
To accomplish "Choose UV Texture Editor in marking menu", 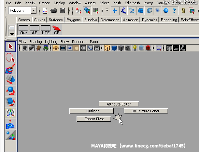I will 146,111.
